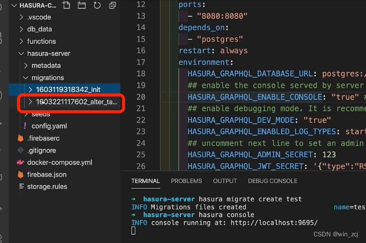Click the yaml icon beside config.yaml

tap(25, 126)
